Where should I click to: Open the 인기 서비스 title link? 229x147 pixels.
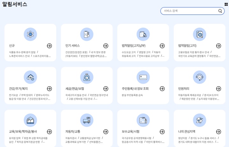[x=73, y=45]
